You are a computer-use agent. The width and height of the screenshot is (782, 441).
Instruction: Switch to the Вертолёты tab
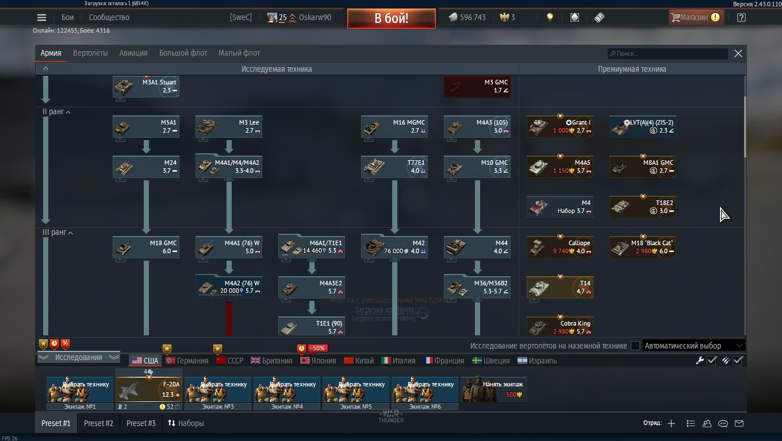(90, 53)
